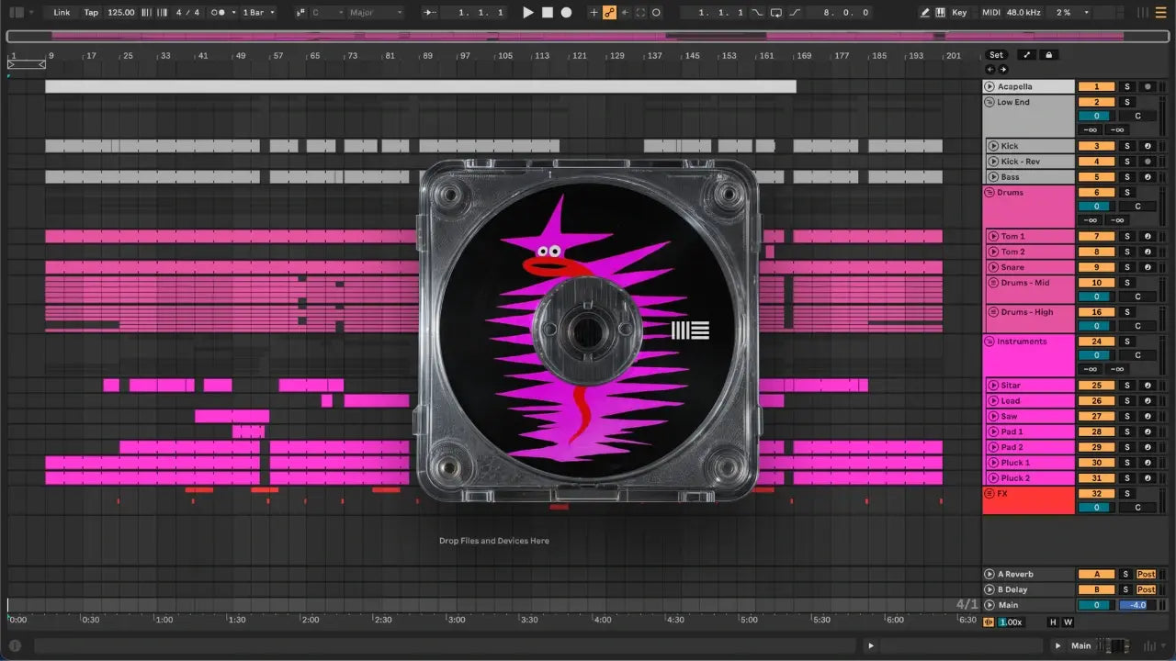Open the Key mapping mode

point(959,13)
